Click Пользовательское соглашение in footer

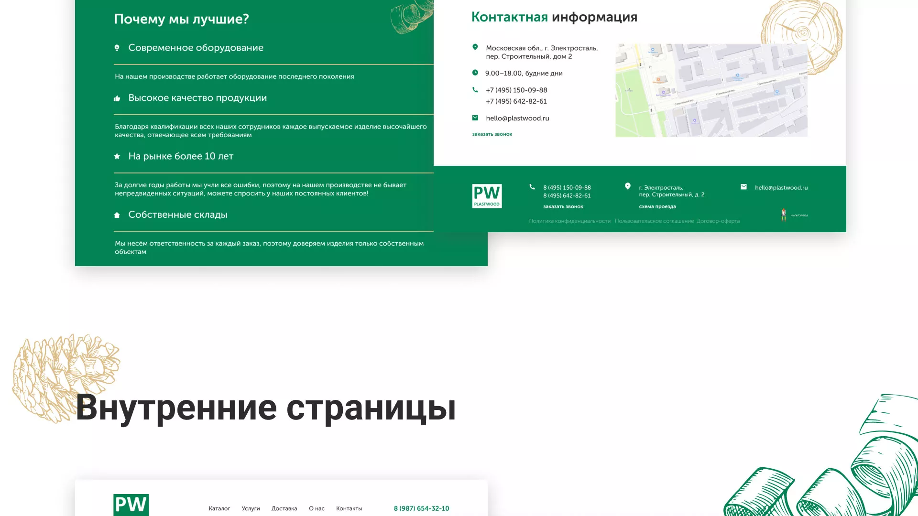[655, 221]
